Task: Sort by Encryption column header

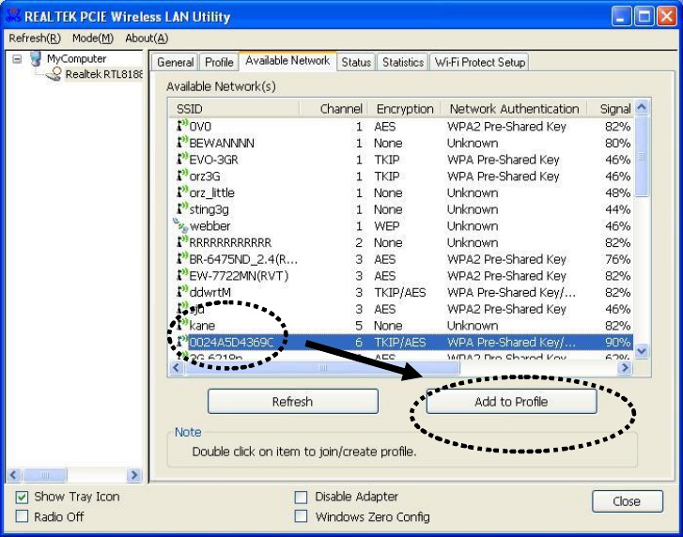Action: [405, 109]
